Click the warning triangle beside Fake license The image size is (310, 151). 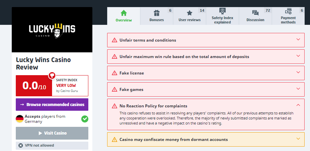(114, 73)
